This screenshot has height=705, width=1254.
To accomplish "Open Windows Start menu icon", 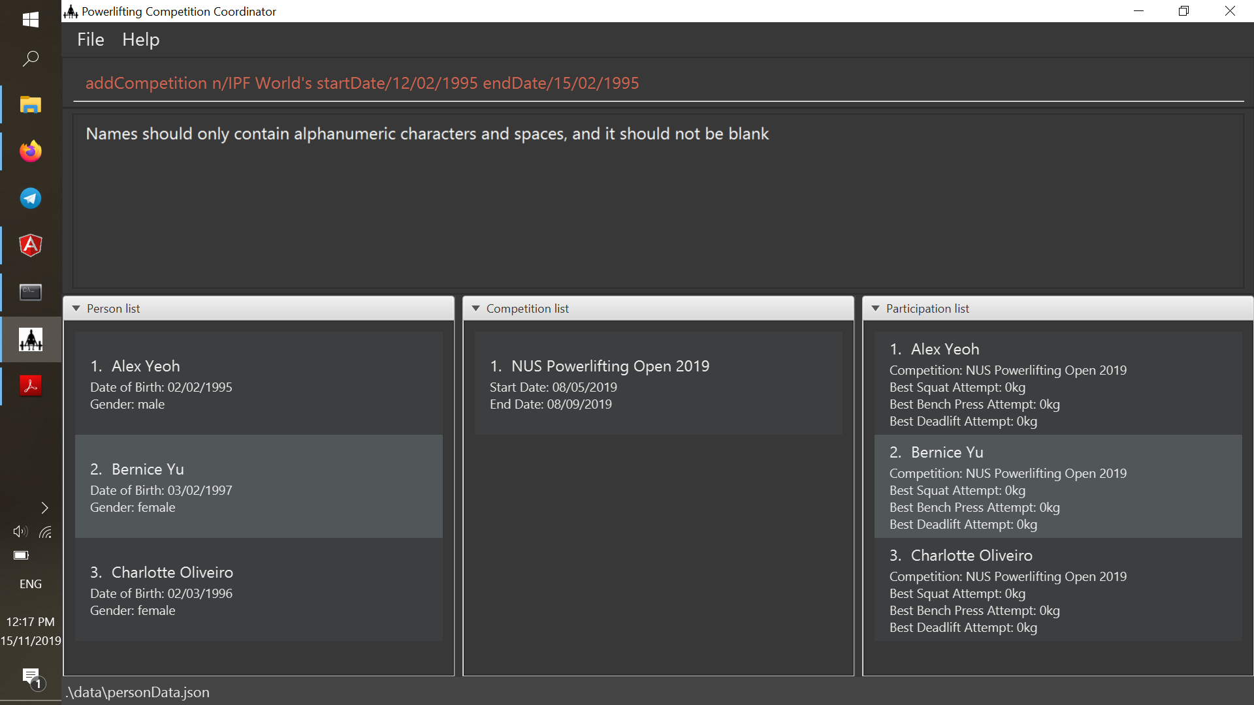I will click(30, 20).
